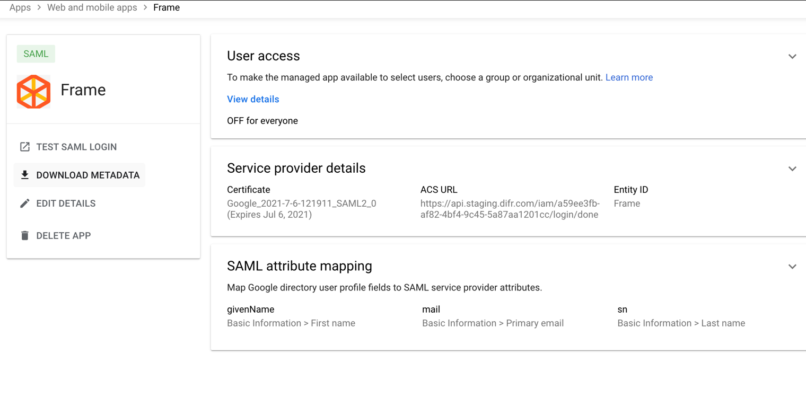Collapse the SAML attribute mapping chevron
Viewport: 806px width, 407px height.
click(792, 266)
